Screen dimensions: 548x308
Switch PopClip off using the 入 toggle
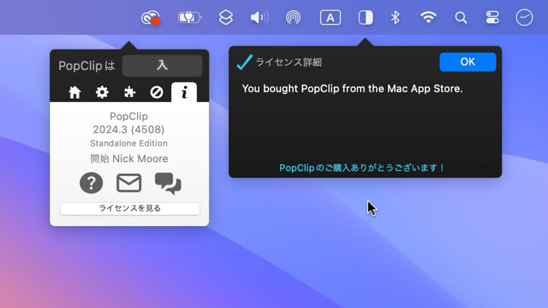pyautogui.click(x=162, y=65)
